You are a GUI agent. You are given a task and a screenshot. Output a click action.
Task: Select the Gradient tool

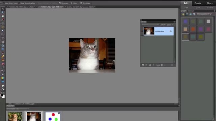(3, 78)
